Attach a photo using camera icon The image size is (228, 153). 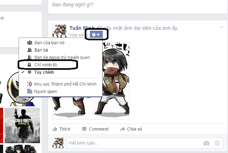pyautogui.click(x=206, y=143)
